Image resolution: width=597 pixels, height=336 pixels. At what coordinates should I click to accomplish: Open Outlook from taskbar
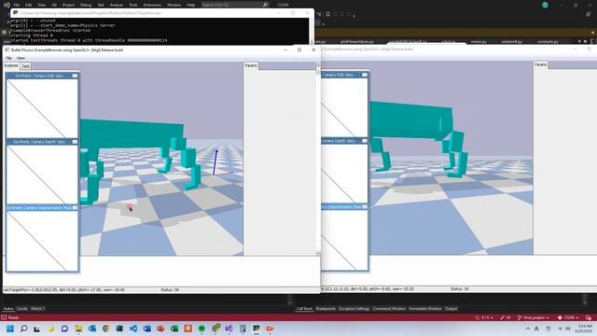pyautogui.click(x=92, y=329)
